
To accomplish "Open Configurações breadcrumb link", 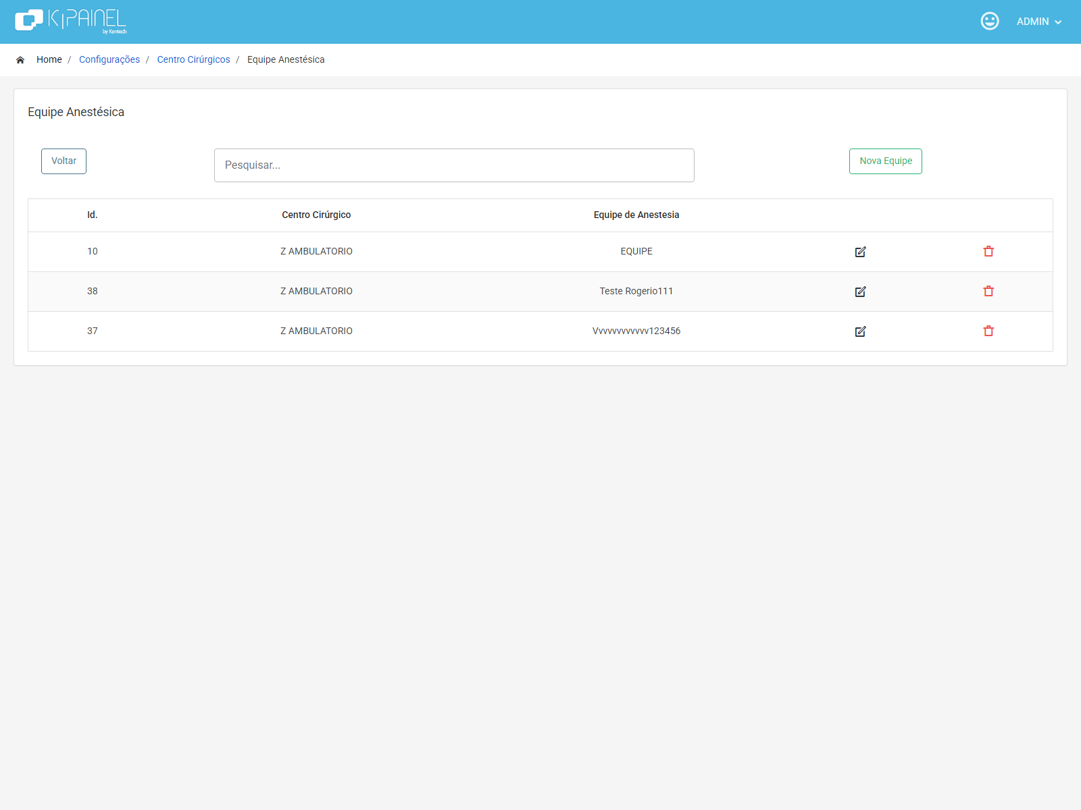I will pos(109,59).
